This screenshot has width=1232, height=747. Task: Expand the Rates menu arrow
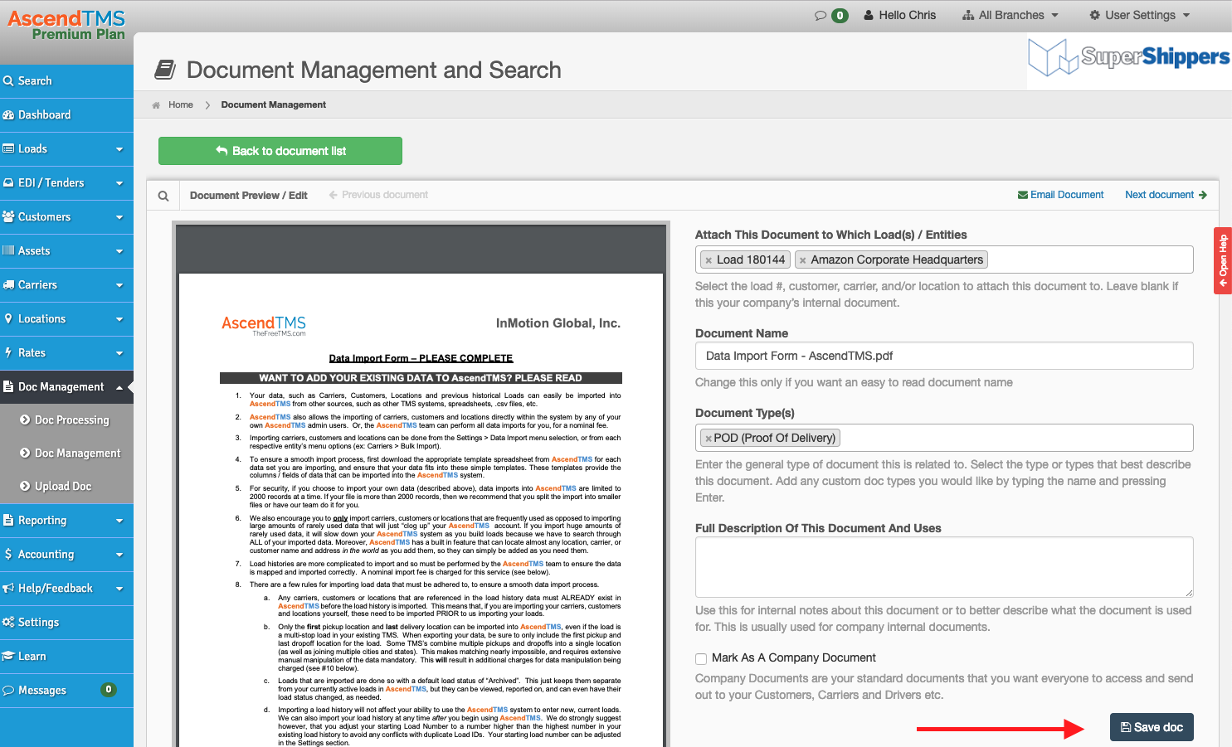(119, 353)
